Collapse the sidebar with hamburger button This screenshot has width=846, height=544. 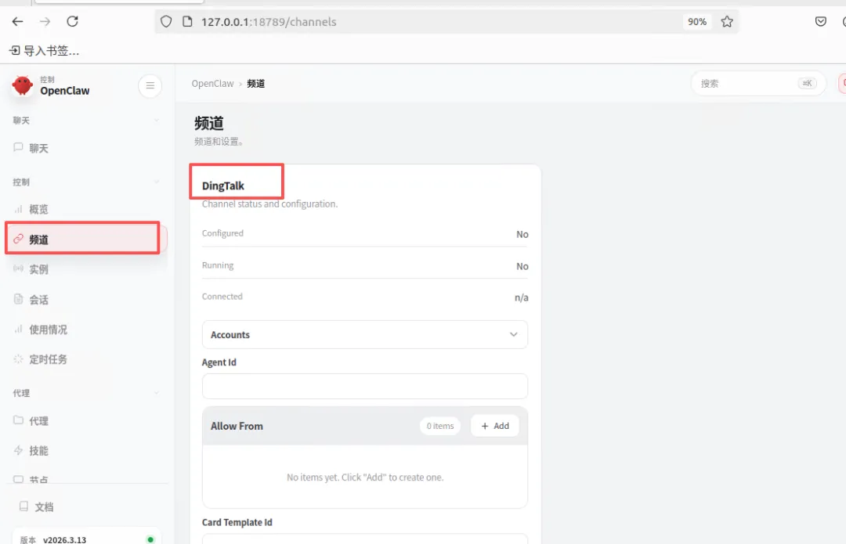(x=150, y=85)
